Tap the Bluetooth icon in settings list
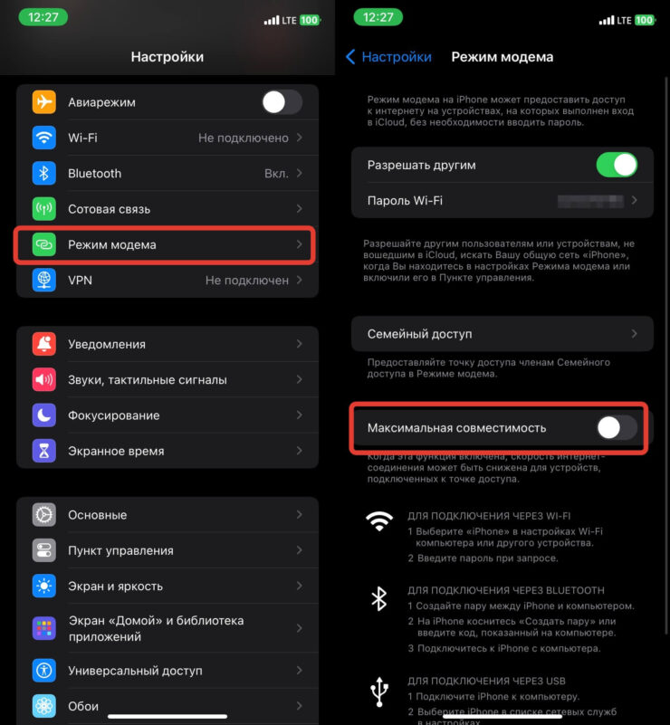Screen dimensions: 670x725 point(44,173)
